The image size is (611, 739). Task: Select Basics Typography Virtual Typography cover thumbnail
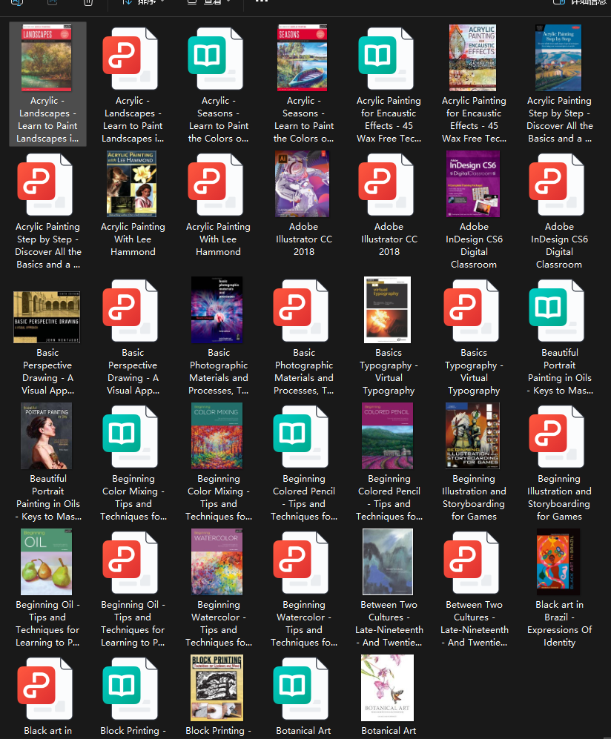click(388, 310)
